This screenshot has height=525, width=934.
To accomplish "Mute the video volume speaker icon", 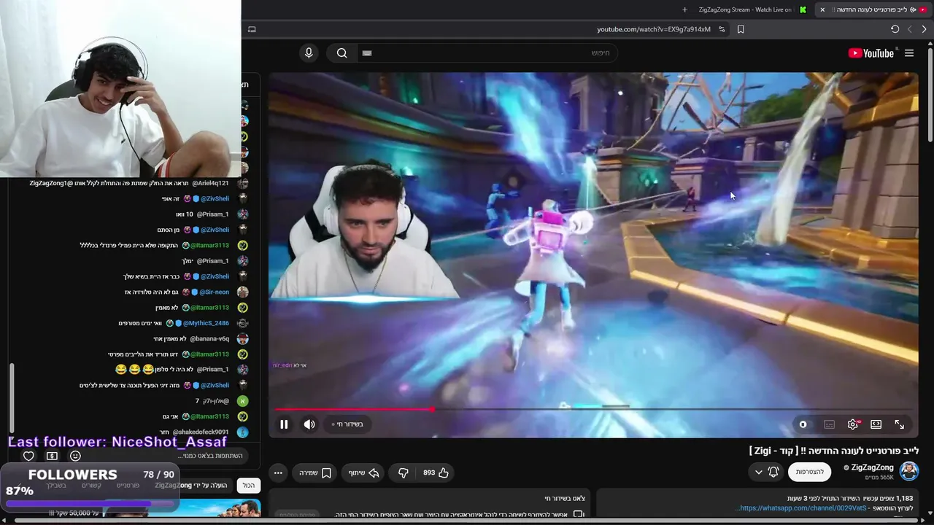I will [x=309, y=424].
